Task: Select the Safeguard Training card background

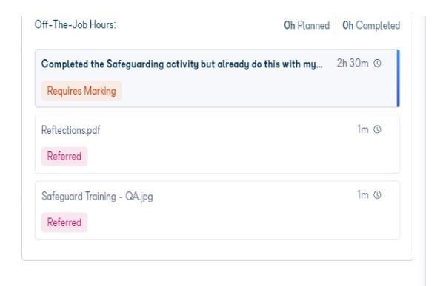Action: (x=217, y=210)
